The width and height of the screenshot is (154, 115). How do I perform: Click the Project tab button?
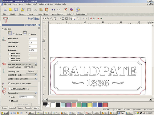(5, 108)
